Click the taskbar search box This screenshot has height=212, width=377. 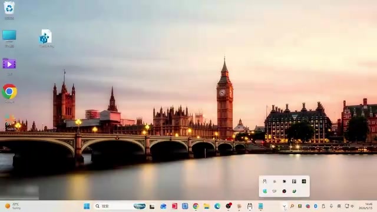120,206
